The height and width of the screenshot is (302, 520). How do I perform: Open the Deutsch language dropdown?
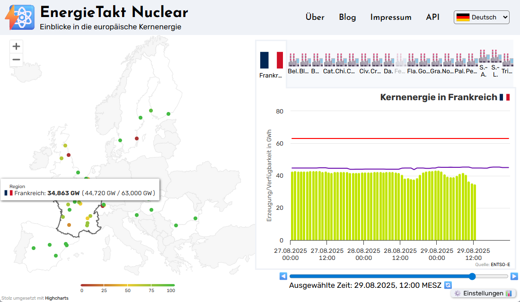(482, 17)
